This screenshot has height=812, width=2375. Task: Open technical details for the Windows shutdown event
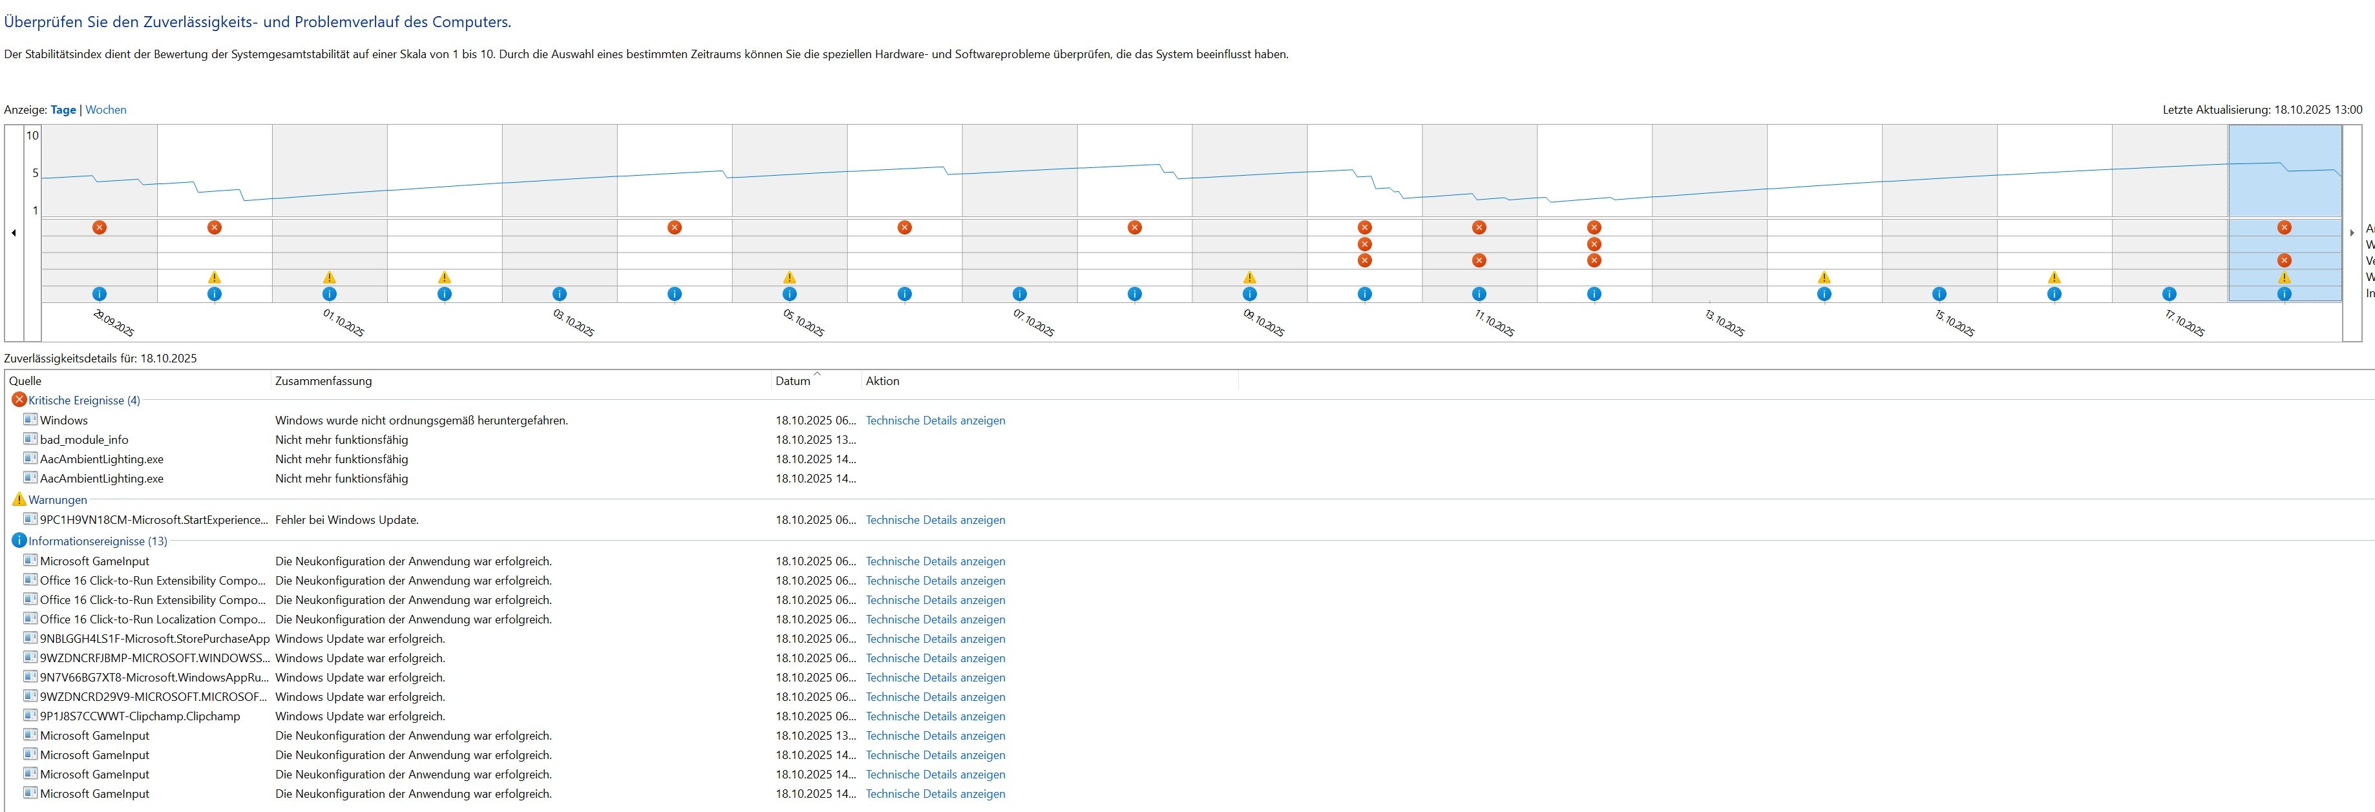935,421
